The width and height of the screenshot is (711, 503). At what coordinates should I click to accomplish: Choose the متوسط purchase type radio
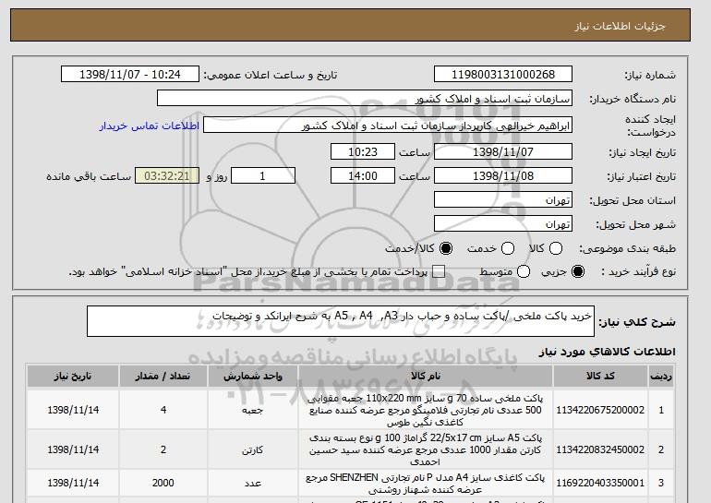pyautogui.click(x=524, y=271)
